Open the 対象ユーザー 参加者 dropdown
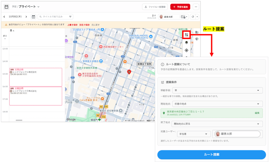 [194, 134]
